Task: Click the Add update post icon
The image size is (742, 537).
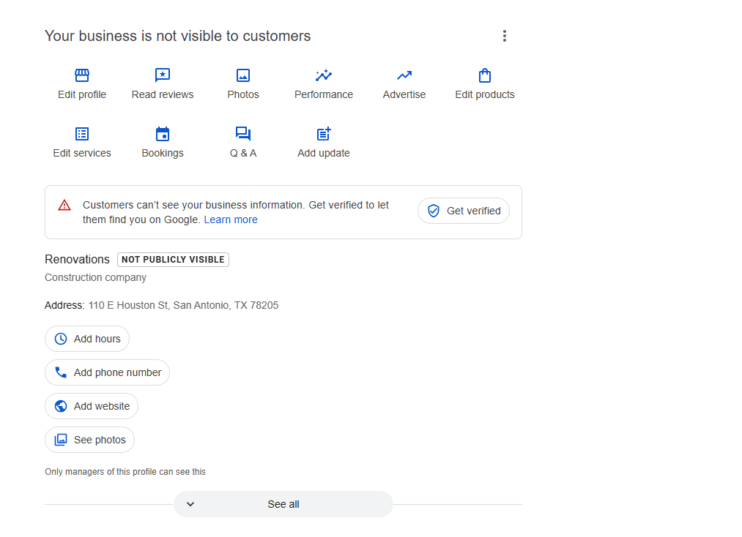Action: (324, 134)
